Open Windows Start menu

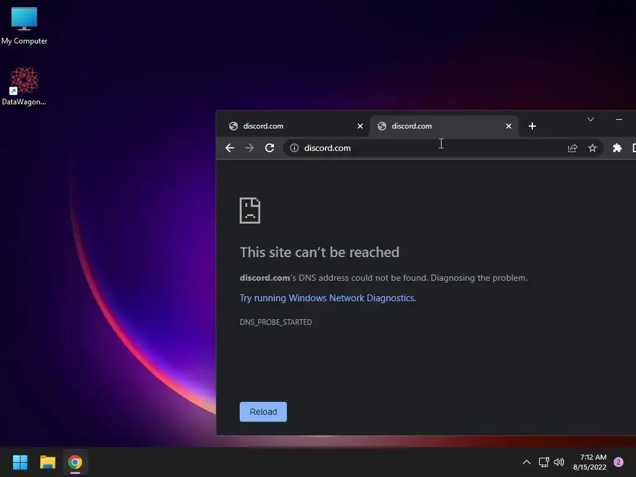coord(20,462)
